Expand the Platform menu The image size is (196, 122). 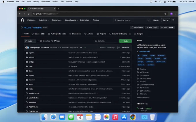pos(32,20)
